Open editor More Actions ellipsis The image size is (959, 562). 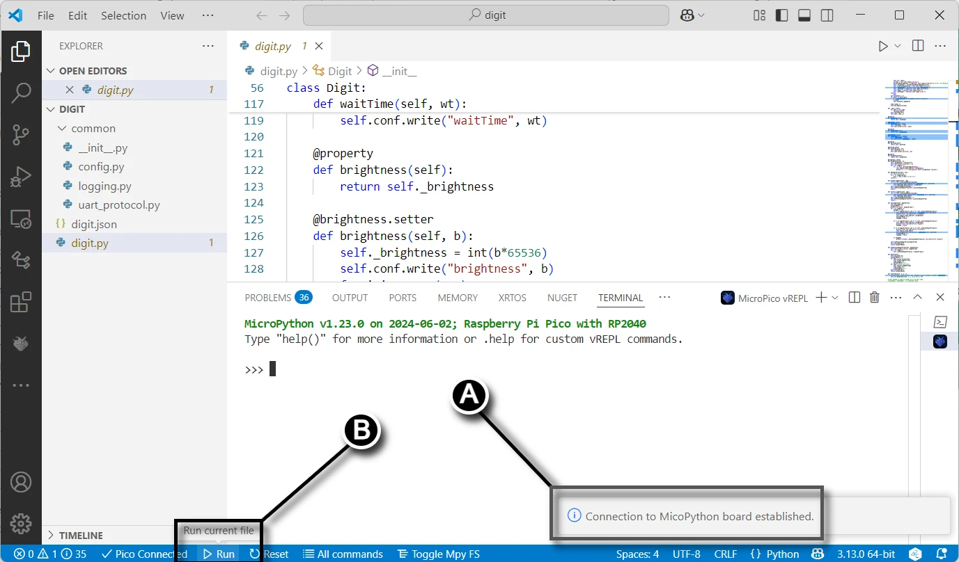point(940,46)
